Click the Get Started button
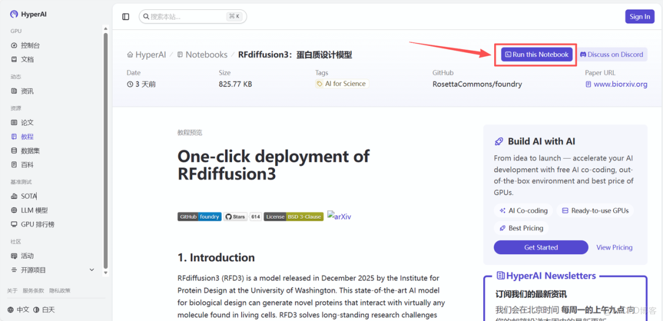The height and width of the screenshot is (321, 663). click(541, 247)
